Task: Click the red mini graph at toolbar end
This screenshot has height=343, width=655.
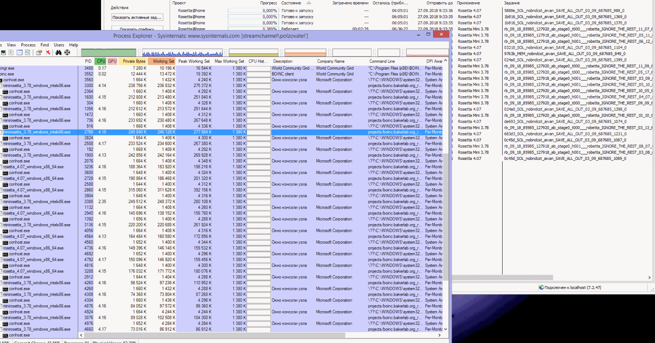Action: click(x=427, y=53)
